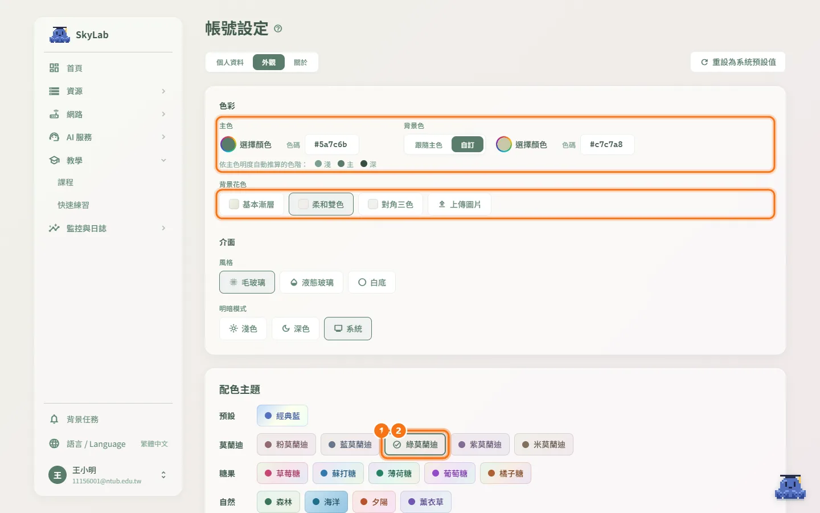820x513 pixels.
Task: Select the 對角三色 background pattern
Action: click(x=391, y=204)
